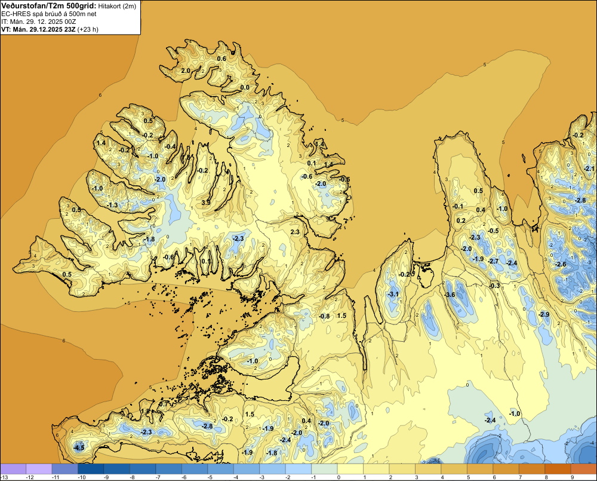Select the -0.4 temperature reading
The image size is (597, 481).
point(171,146)
